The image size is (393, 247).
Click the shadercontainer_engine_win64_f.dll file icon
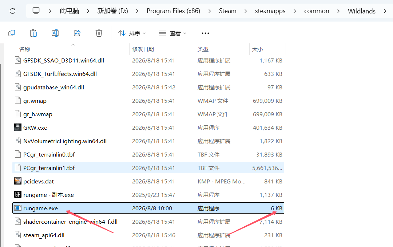pyautogui.click(x=18, y=222)
